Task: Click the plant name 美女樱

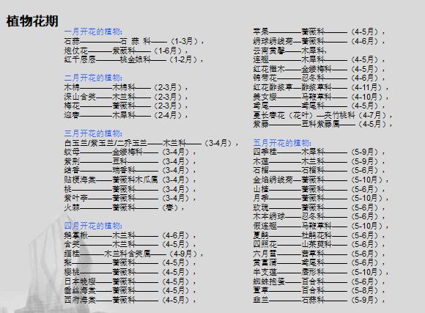Action: coord(265,97)
